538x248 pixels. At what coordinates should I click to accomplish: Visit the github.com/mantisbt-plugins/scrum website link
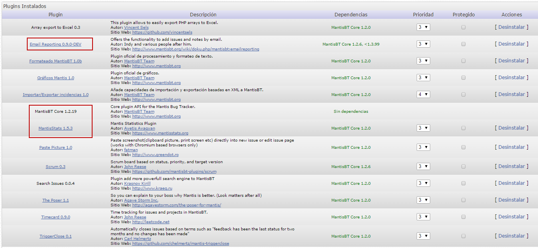(174, 172)
